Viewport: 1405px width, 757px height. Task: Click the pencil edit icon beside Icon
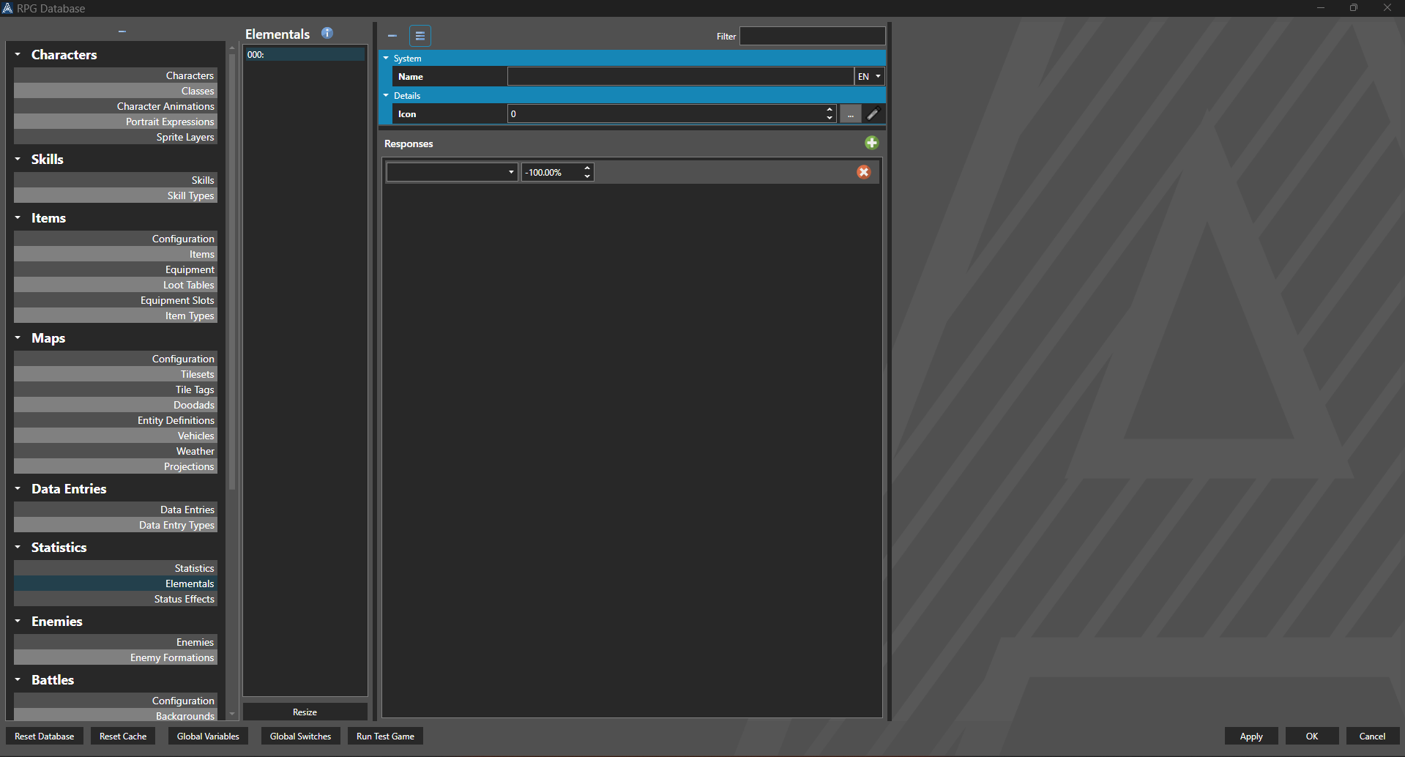873,114
